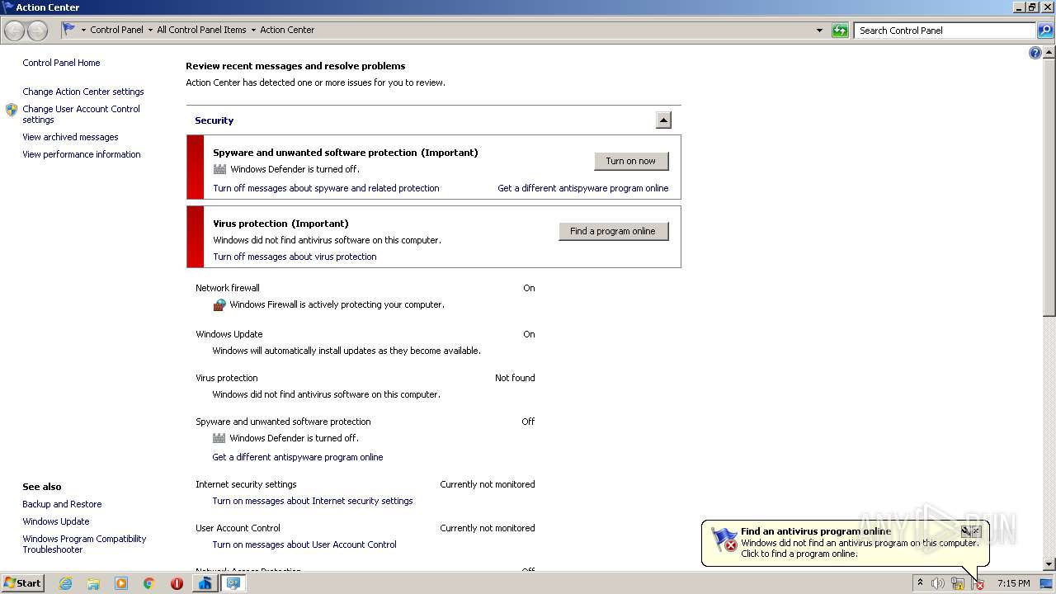This screenshot has width=1056, height=594.
Task: Click the network warning tray icon
Action: [x=958, y=583]
